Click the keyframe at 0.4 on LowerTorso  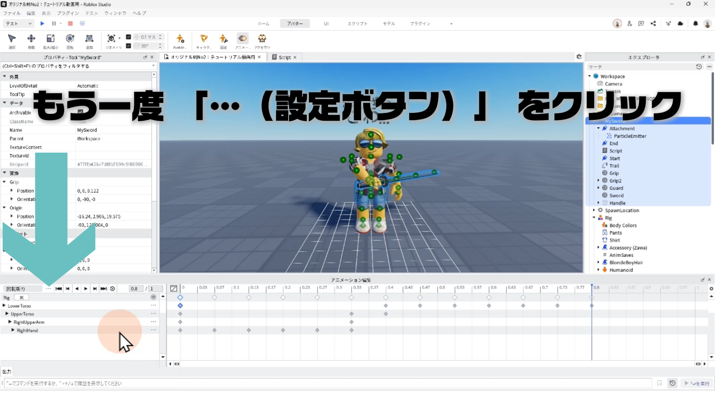coord(386,306)
